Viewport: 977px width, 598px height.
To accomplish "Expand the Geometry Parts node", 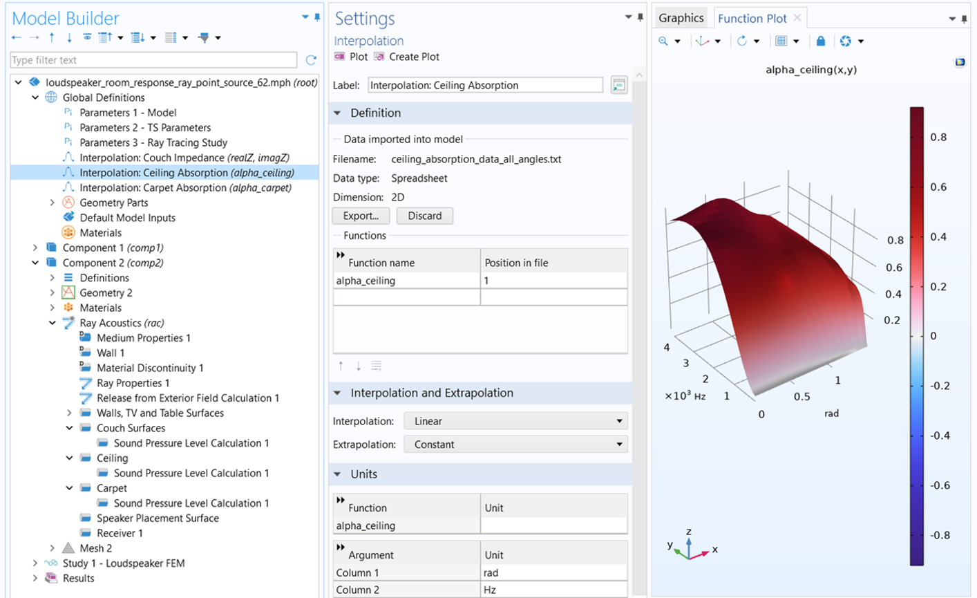I will pos(53,203).
